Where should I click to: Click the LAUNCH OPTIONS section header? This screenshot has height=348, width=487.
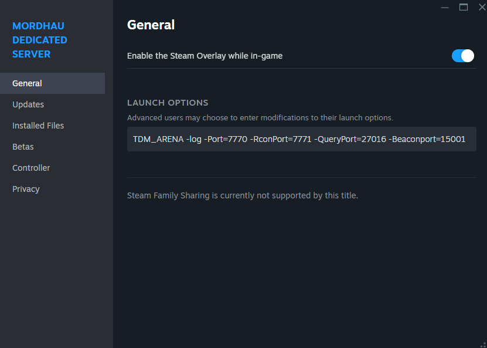pos(168,103)
